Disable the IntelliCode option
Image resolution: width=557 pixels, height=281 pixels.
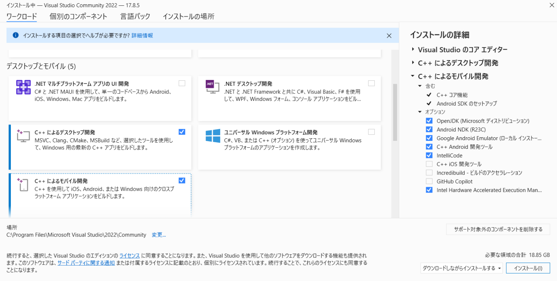pyautogui.click(x=429, y=155)
